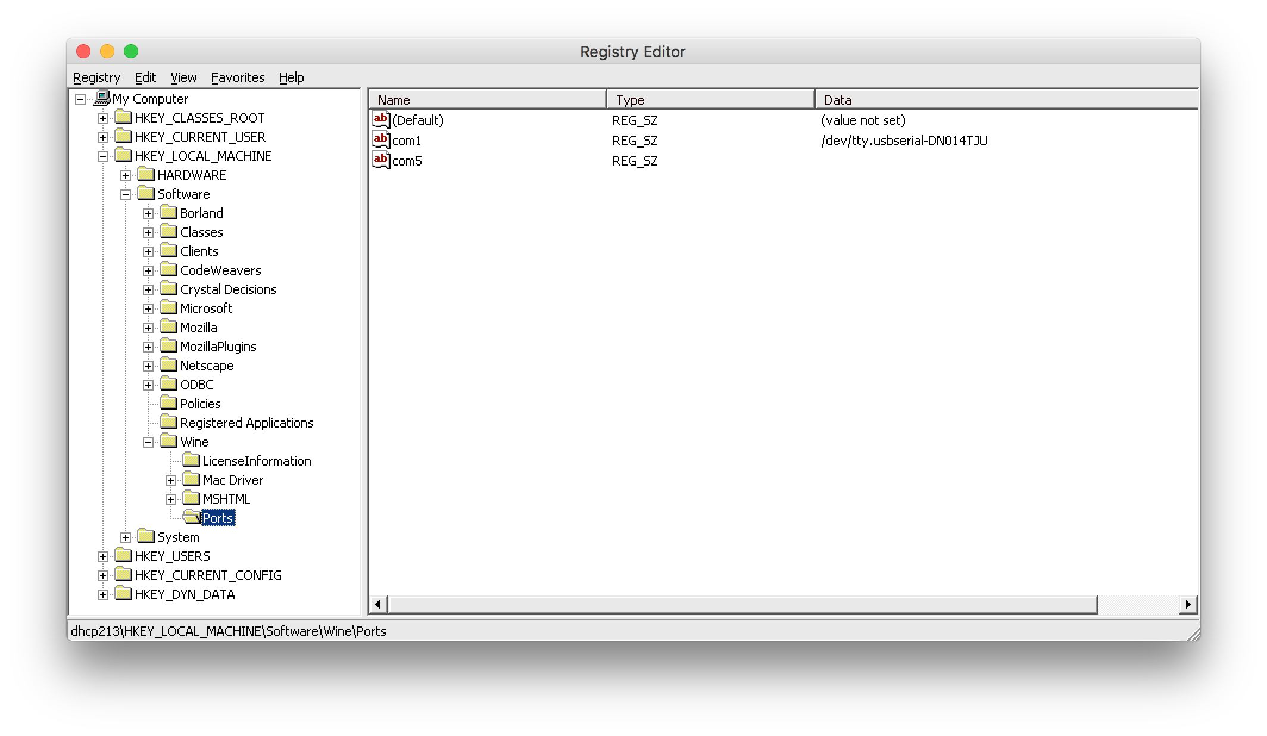Image resolution: width=1267 pixels, height=736 pixels.
Task: Collapse the HKEY_LOCAL_MACHINE node
Action: click(103, 156)
